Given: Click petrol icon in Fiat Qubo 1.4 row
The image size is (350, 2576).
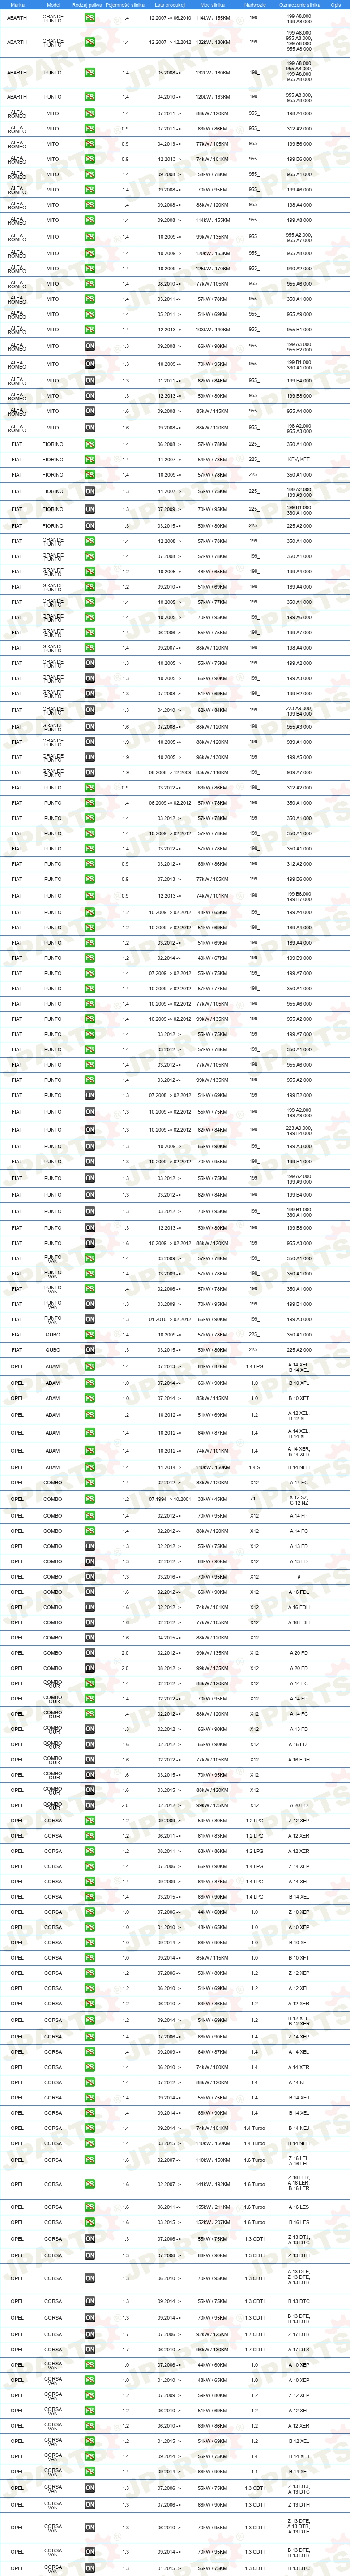Looking at the screenshot, I should (x=90, y=1334).
